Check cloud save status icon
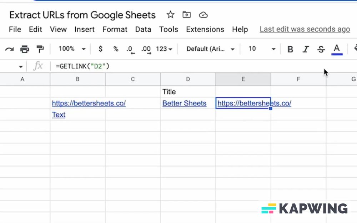The height and width of the screenshot is (223, 357). coord(203,15)
